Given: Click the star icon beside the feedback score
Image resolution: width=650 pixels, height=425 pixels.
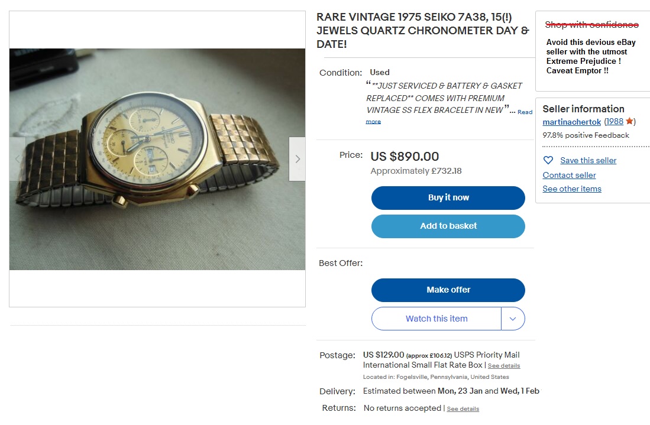Looking at the screenshot, I should tap(629, 122).
